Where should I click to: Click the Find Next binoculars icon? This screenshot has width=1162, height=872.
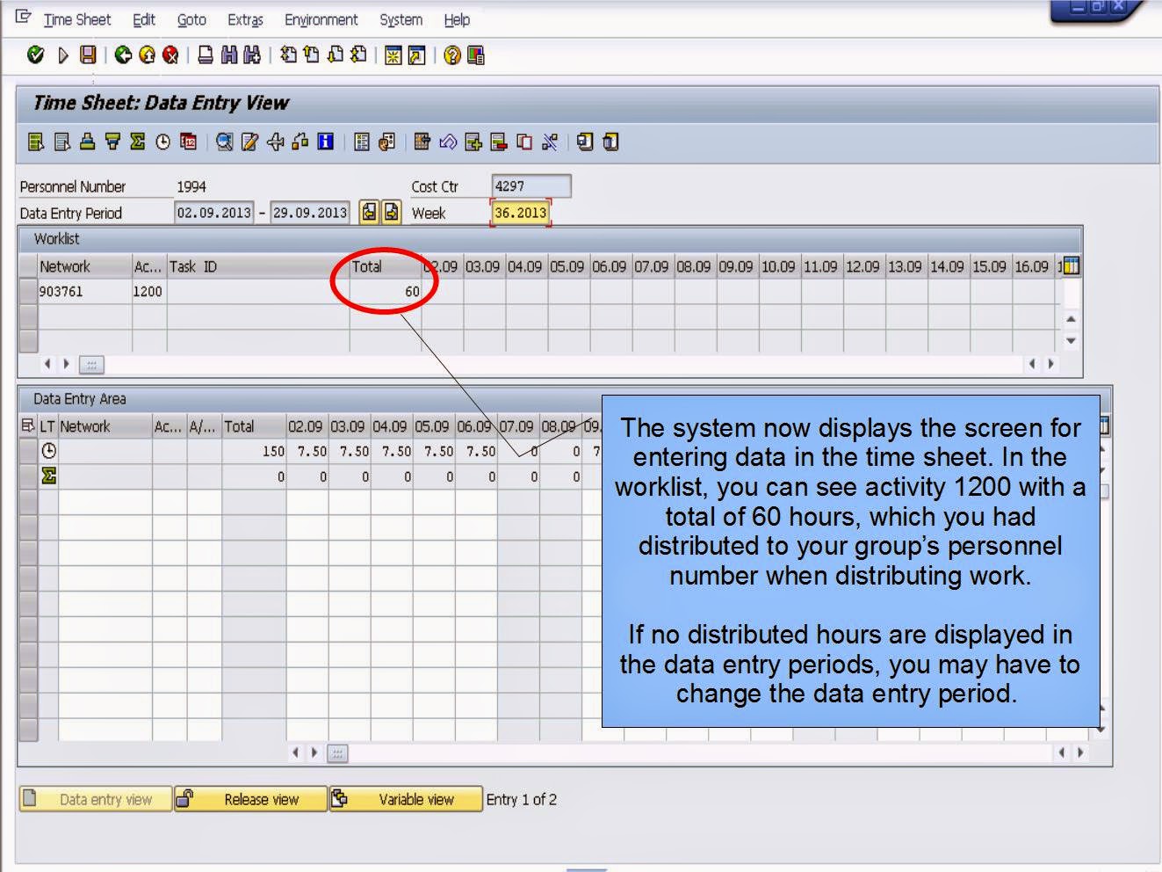pyautogui.click(x=252, y=55)
